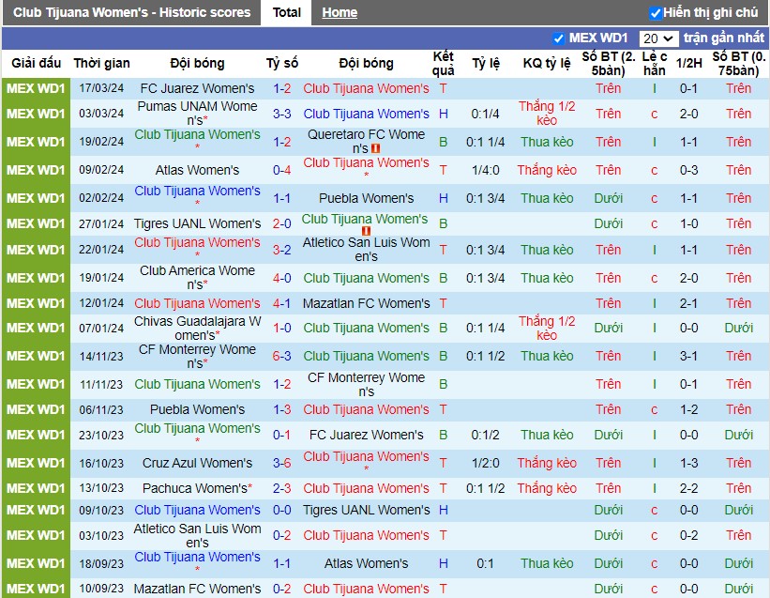Click the date 19/02/24
Screen dimensions: 770x598
(101, 142)
